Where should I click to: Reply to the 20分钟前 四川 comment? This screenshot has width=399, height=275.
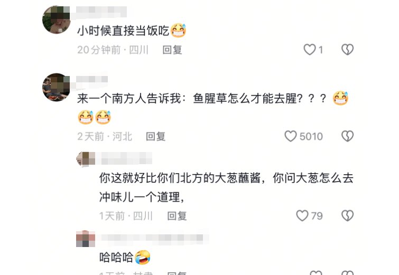(x=172, y=50)
